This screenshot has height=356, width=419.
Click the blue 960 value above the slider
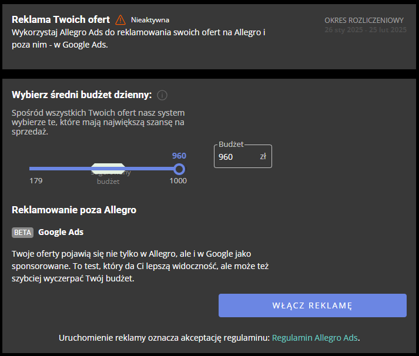[x=179, y=156]
